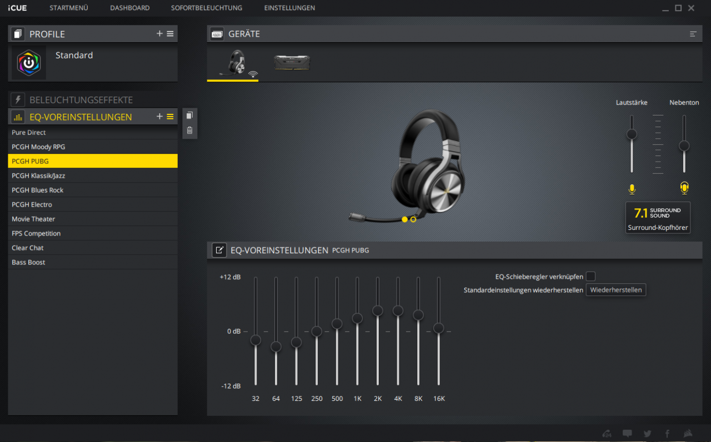Viewport: 711px width, 442px height.
Task: Click the trash delete preset icon
Action: click(190, 130)
